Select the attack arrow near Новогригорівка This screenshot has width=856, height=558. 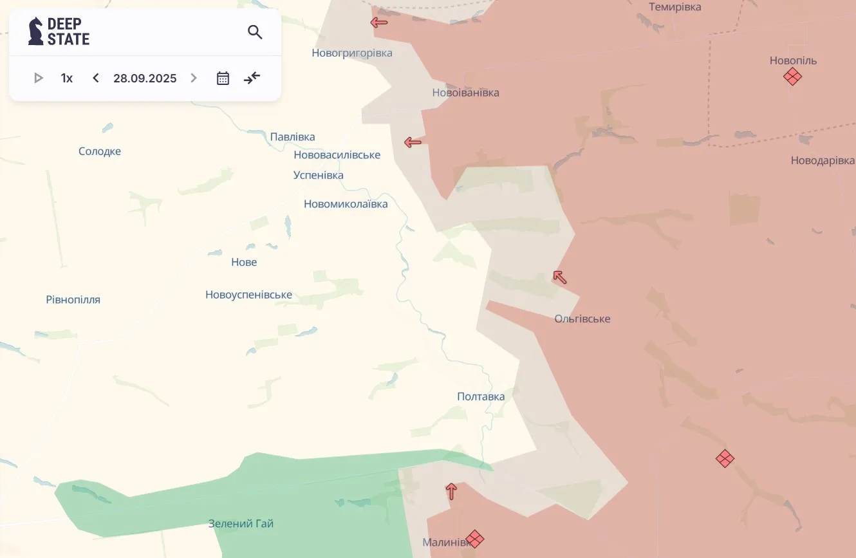[379, 23]
